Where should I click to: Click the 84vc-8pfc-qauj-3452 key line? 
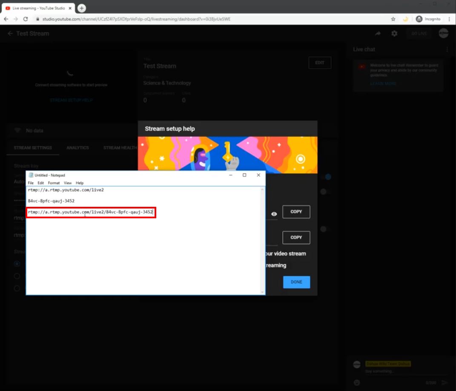point(51,201)
